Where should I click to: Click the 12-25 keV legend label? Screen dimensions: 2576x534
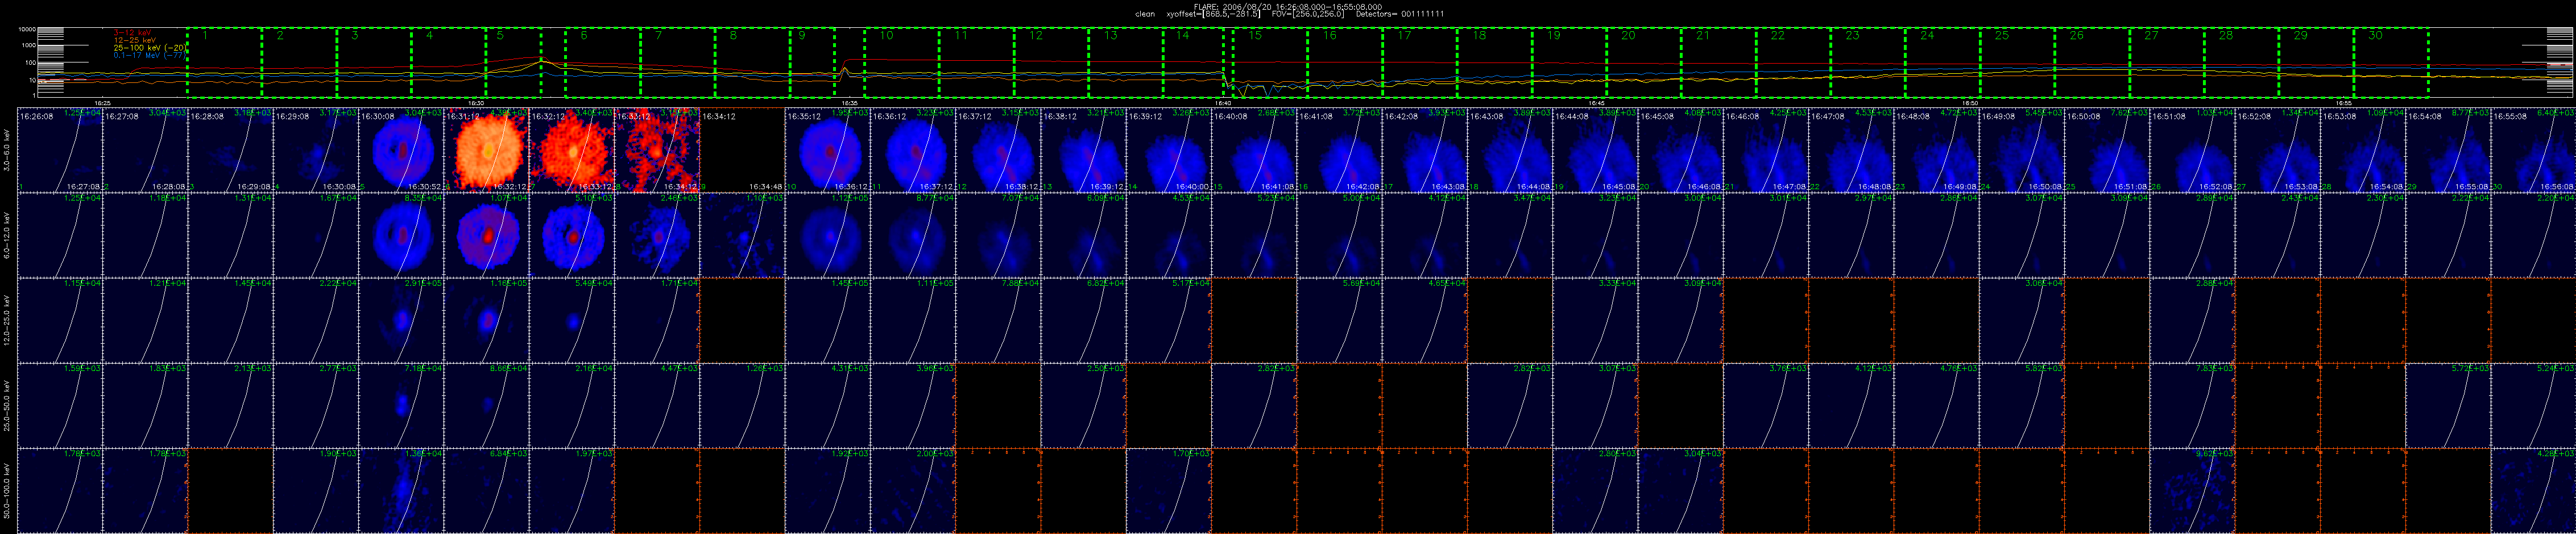[x=134, y=40]
